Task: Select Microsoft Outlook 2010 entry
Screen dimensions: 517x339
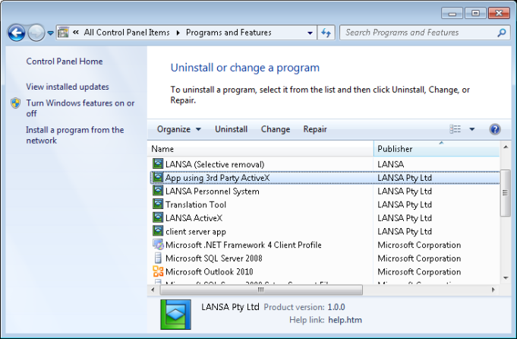Action: [209, 272]
